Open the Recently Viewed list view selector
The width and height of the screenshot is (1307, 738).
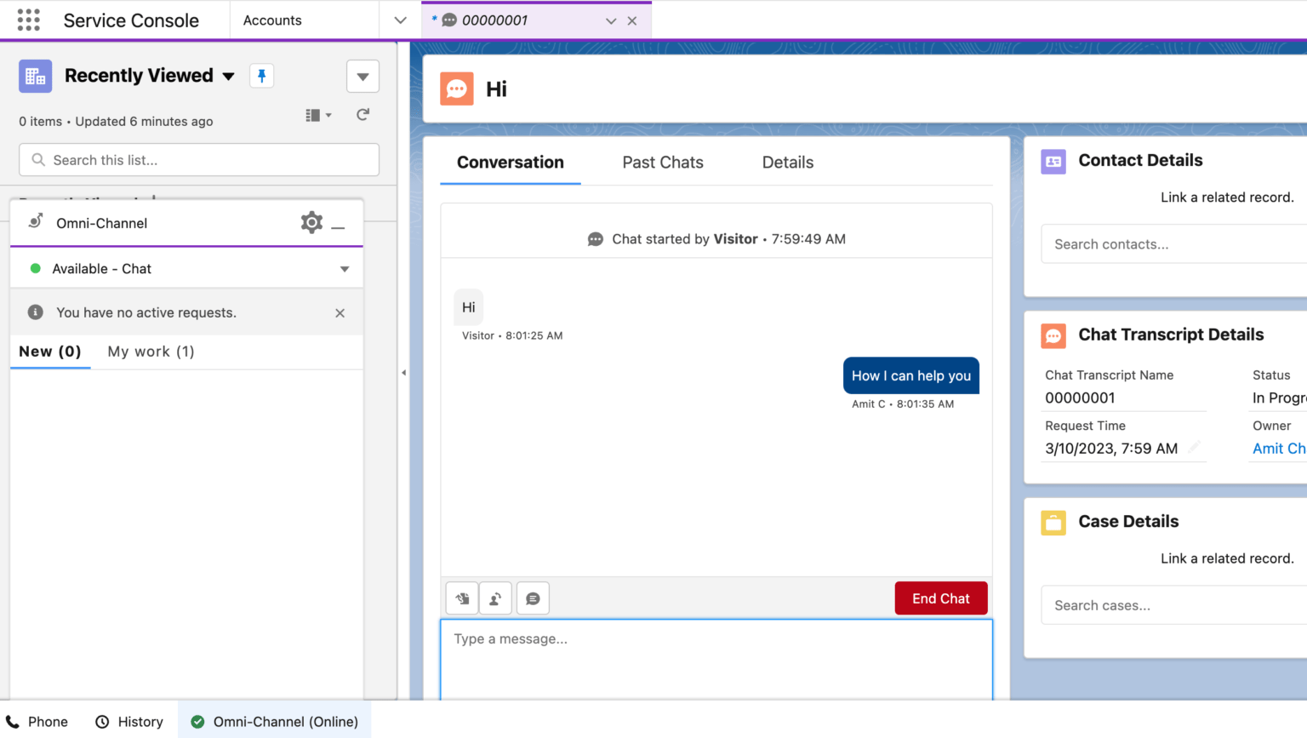tap(228, 76)
